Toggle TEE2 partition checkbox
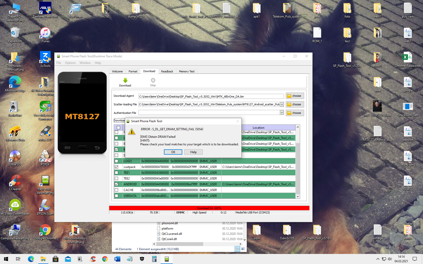This screenshot has width=423, height=264. click(x=117, y=178)
